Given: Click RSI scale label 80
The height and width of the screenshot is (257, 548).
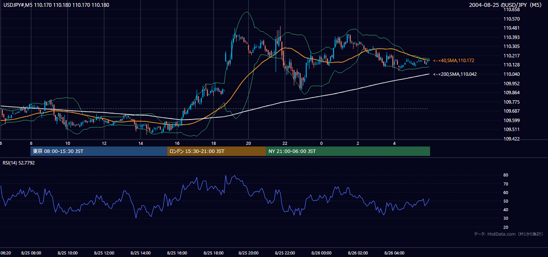Looking at the screenshot, I should (506, 175).
